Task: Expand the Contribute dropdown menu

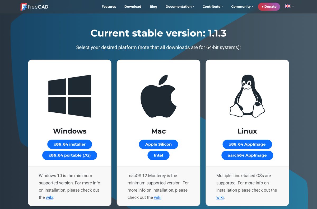Action: [213, 7]
